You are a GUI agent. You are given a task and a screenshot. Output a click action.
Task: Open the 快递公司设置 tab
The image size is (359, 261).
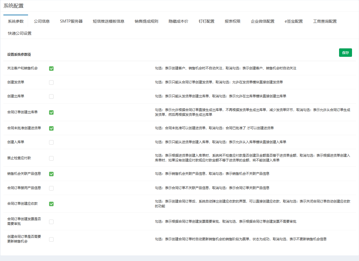tap(20, 33)
